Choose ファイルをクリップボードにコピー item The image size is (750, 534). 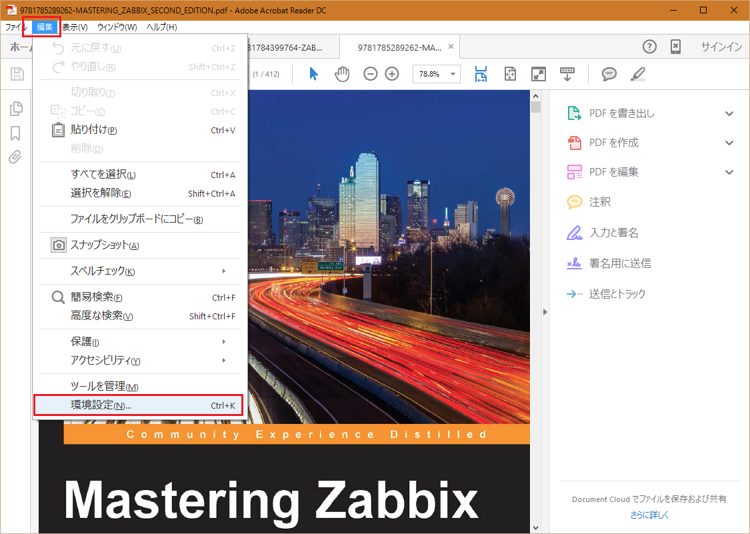(140, 219)
